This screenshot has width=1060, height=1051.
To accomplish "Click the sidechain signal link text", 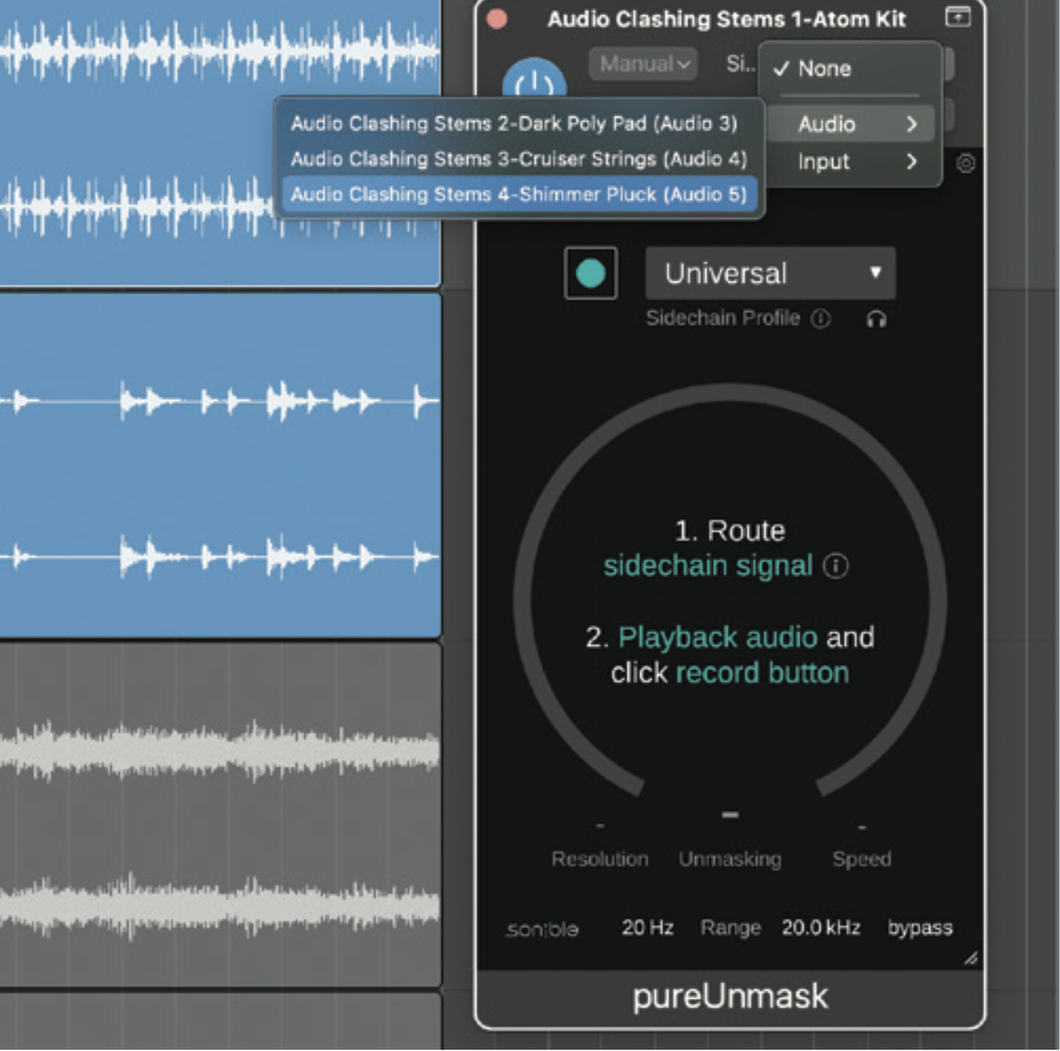I will pos(708,566).
